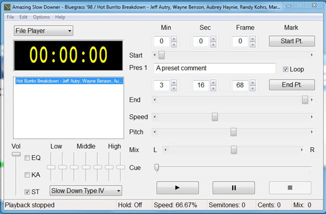Increase the end Min value of 3
326x214 pixels.
(174, 82)
